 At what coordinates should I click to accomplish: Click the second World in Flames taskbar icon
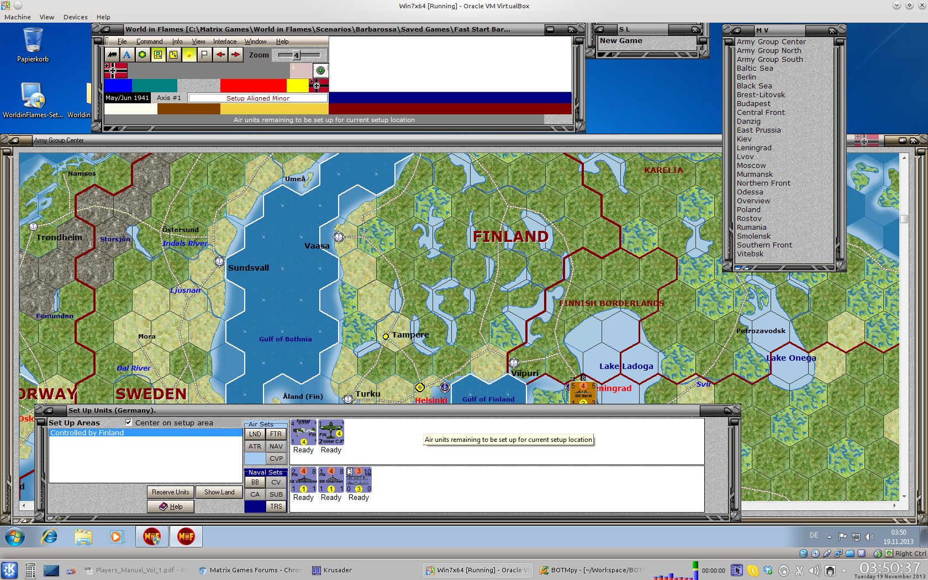click(186, 536)
